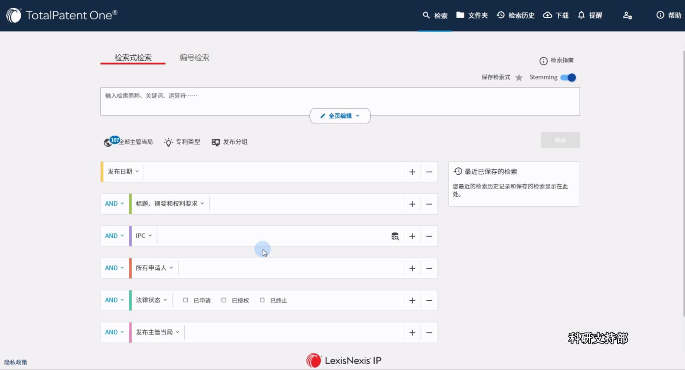Select the 检索式检索 tab
685x370 pixels.
(133, 58)
